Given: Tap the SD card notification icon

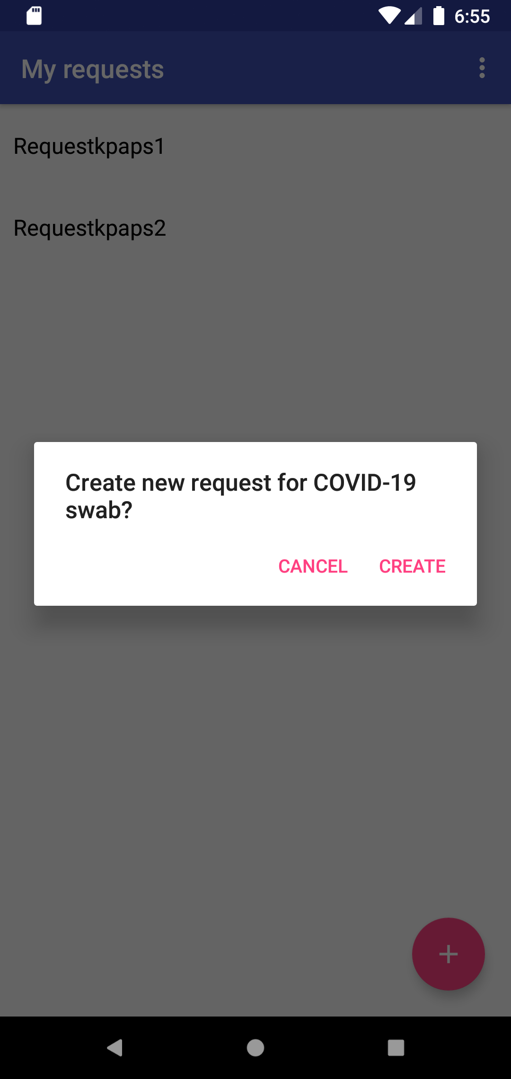Looking at the screenshot, I should pos(34,16).
